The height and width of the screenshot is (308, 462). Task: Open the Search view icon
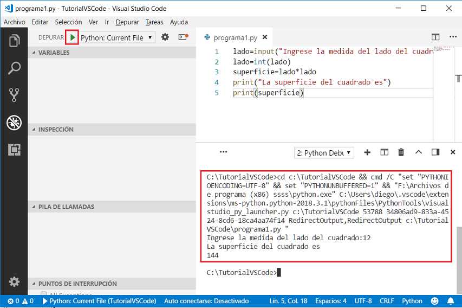click(14, 68)
